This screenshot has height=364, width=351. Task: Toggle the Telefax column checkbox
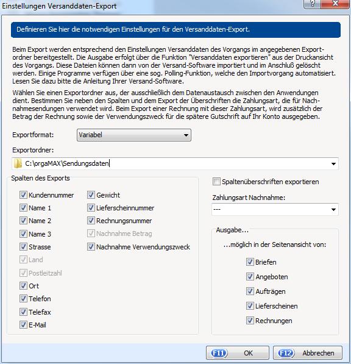pyautogui.click(x=23, y=312)
